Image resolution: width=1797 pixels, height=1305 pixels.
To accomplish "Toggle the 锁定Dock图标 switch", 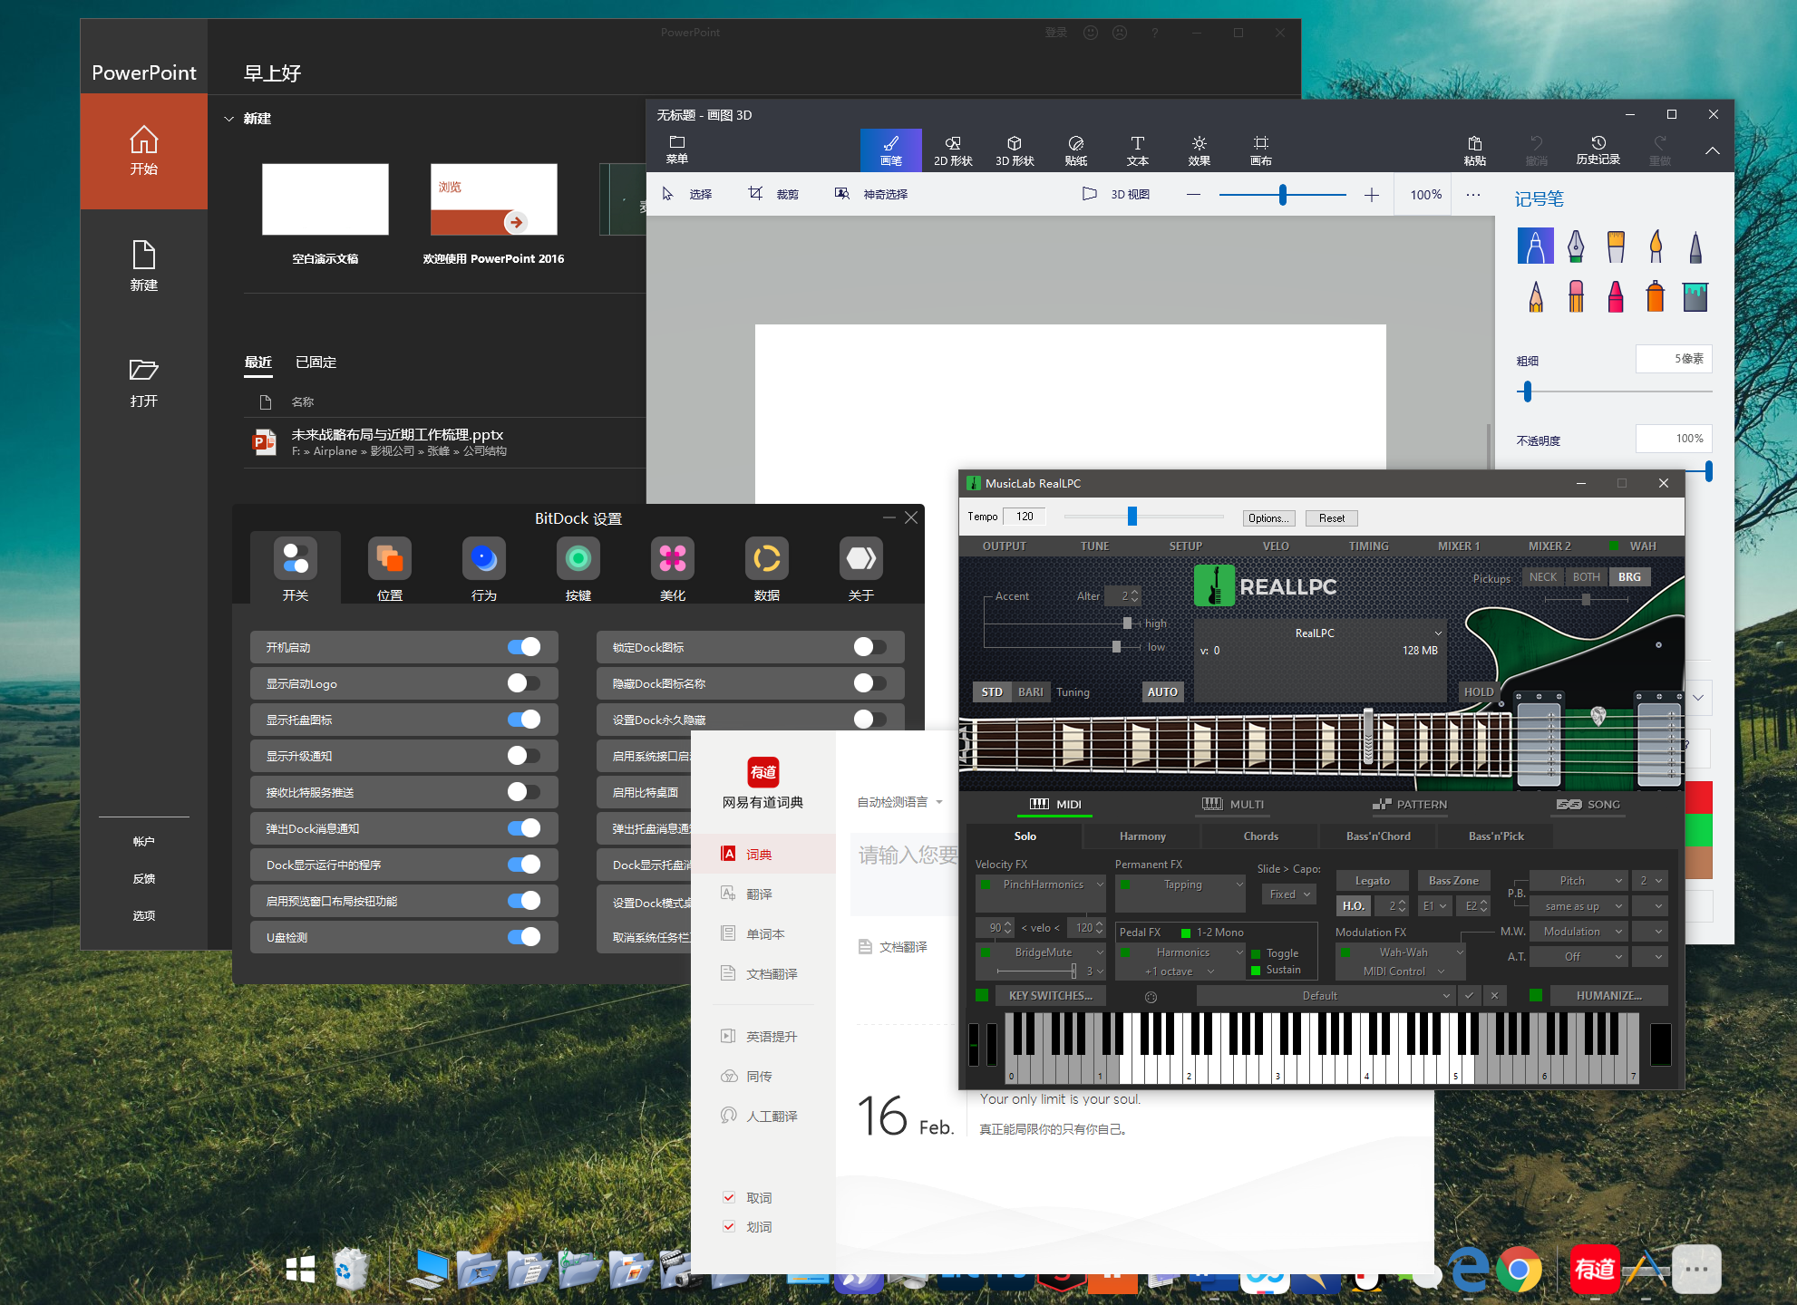I will pos(869,646).
